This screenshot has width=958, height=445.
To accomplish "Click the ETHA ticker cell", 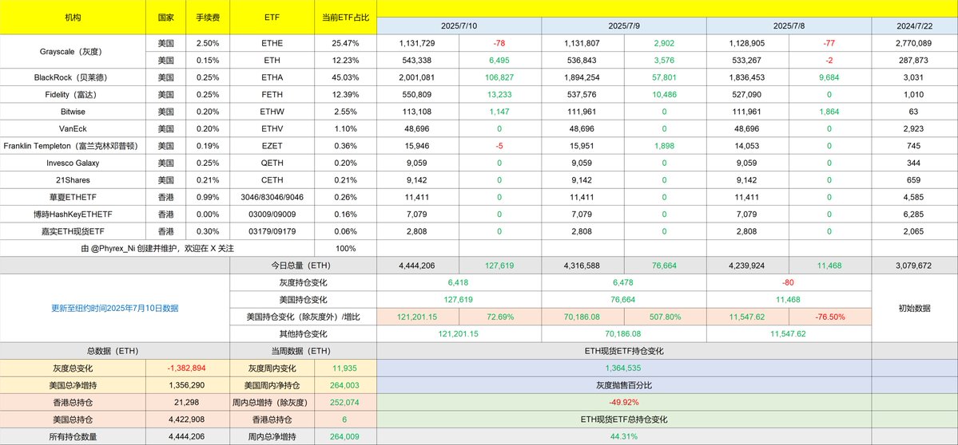I will click(x=272, y=77).
